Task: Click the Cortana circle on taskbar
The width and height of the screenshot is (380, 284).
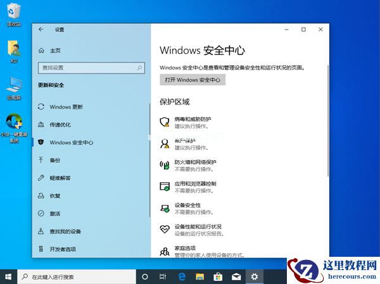Action: pyautogui.click(x=145, y=276)
